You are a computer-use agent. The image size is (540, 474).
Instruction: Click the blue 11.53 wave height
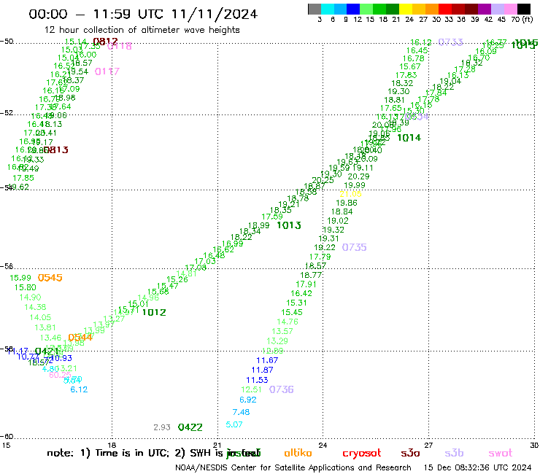pyautogui.click(x=257, y=380)
